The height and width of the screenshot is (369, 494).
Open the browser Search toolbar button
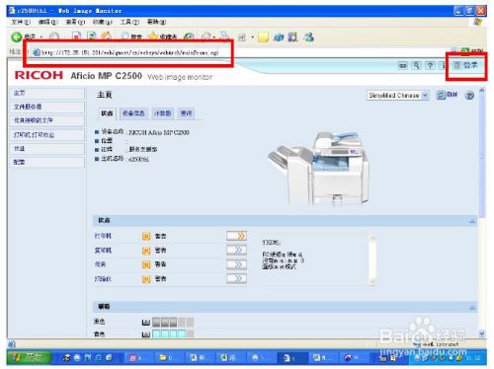coord(131,37)
